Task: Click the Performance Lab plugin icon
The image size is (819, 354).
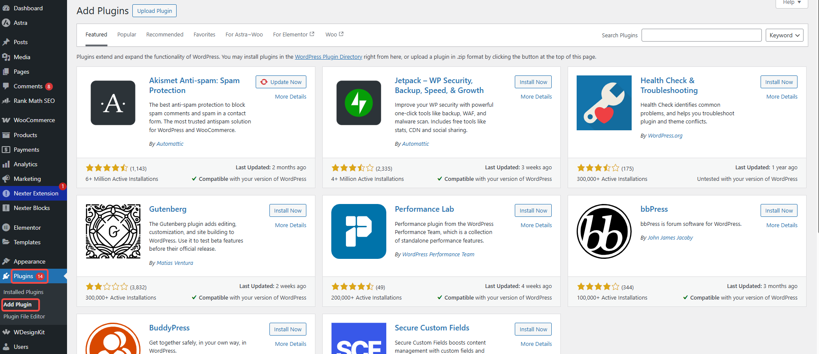Action: [x=358, y=231]
